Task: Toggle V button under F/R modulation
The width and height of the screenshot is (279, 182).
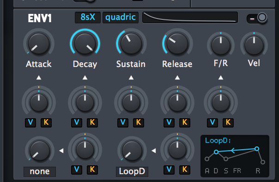Action: (x=212, y=122)
